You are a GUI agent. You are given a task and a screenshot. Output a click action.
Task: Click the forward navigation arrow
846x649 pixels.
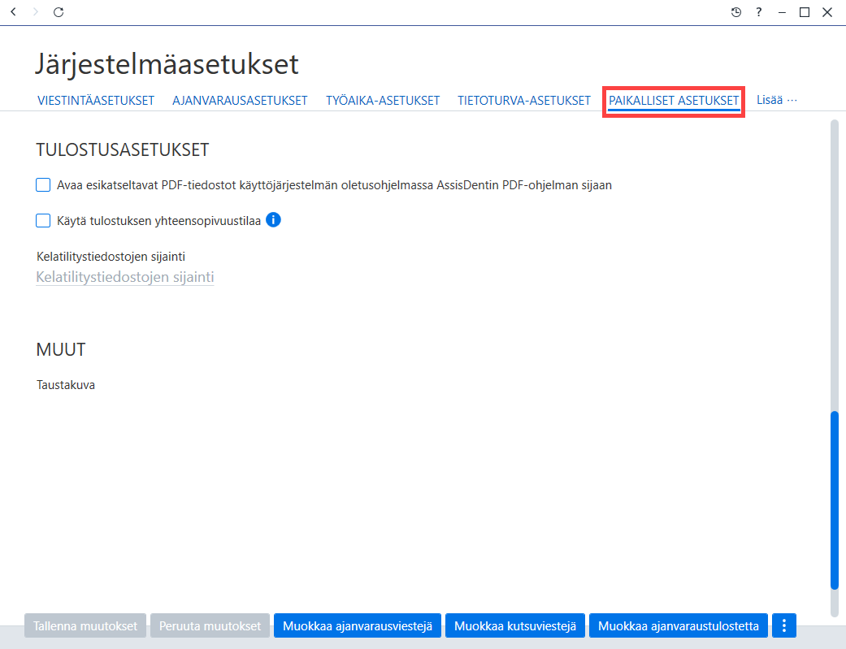coord(36,12)
